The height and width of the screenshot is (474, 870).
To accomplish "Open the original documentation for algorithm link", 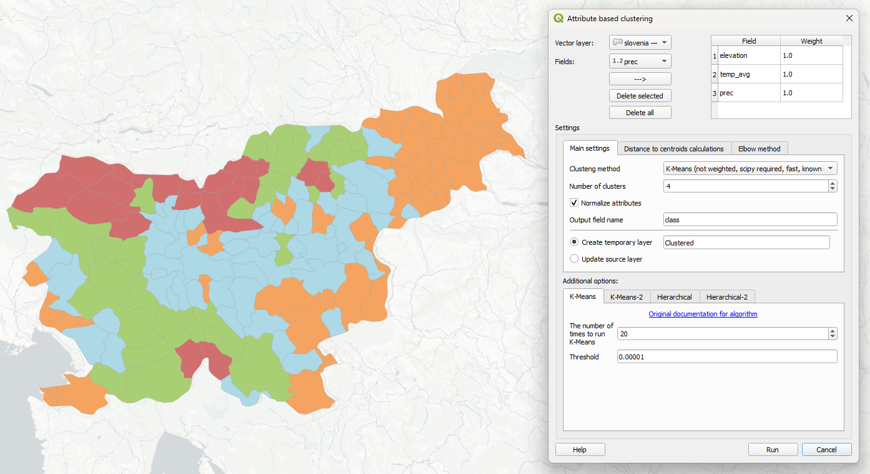I will [x=703, y=313].
